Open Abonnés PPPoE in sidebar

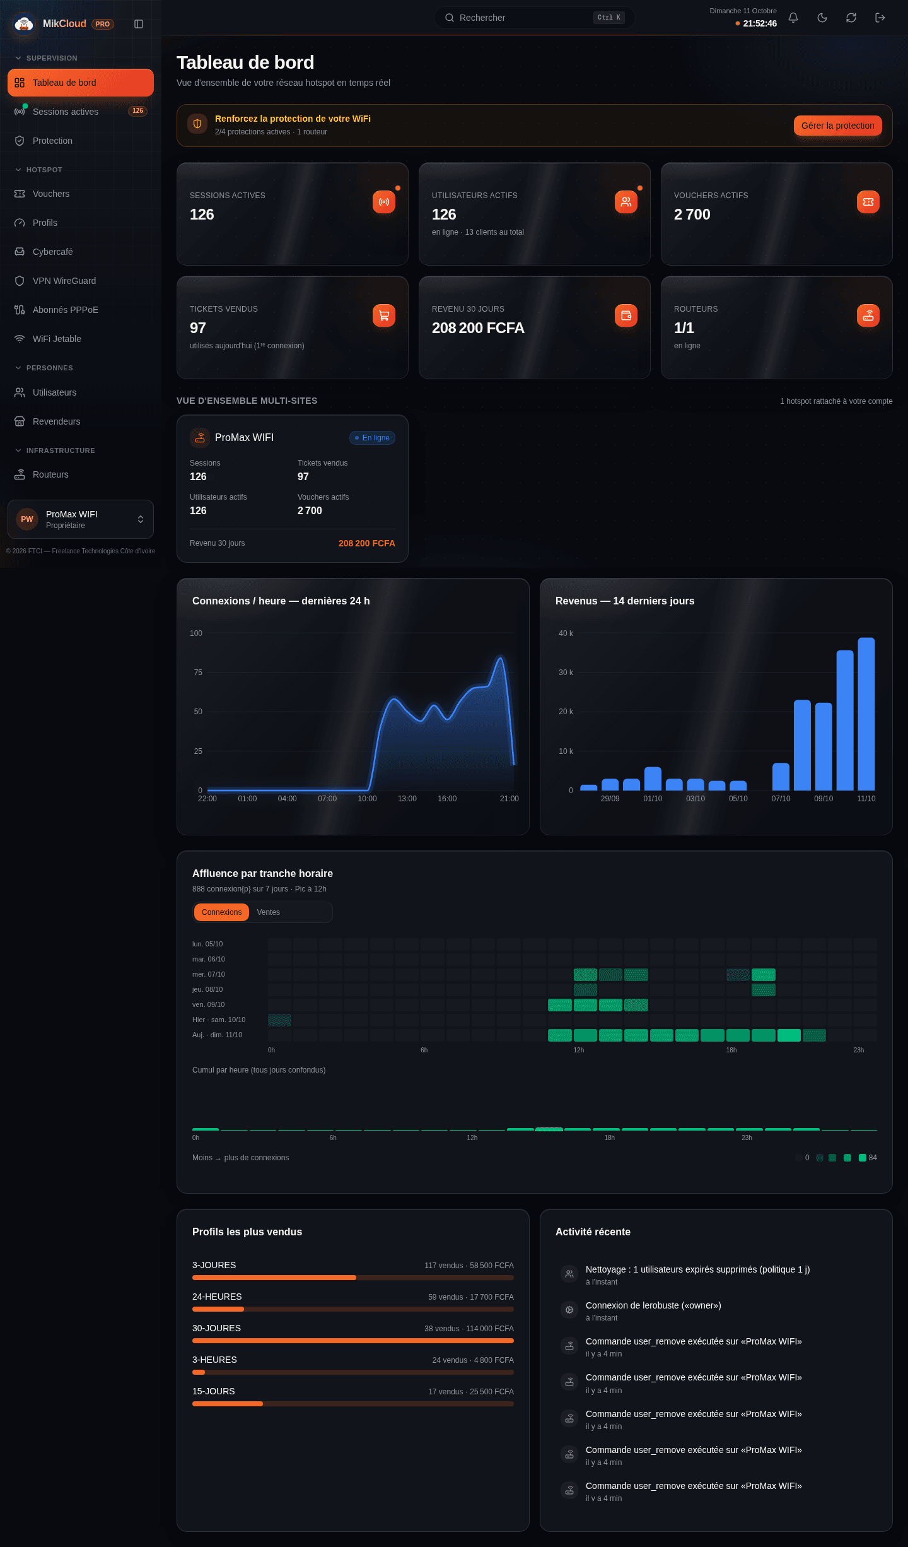point(81,310)
